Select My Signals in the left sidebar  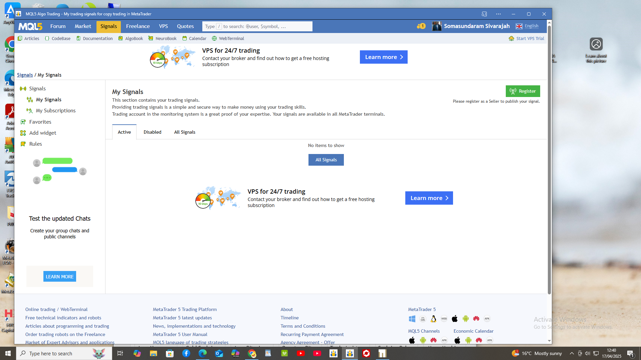click(x=44, y=100)
